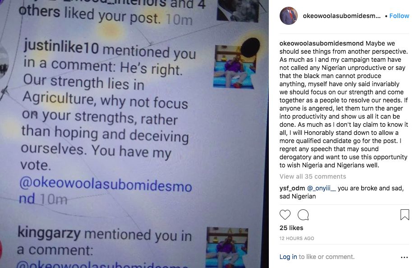
Task: Expand View all 35 comments
Action: click(313, 176)
